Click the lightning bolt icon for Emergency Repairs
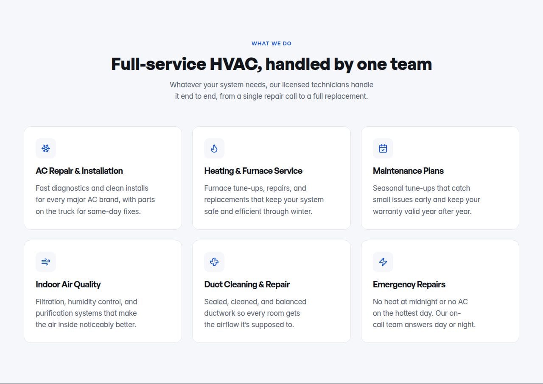This screenshot has width=543, height=384. pos(383,262)
